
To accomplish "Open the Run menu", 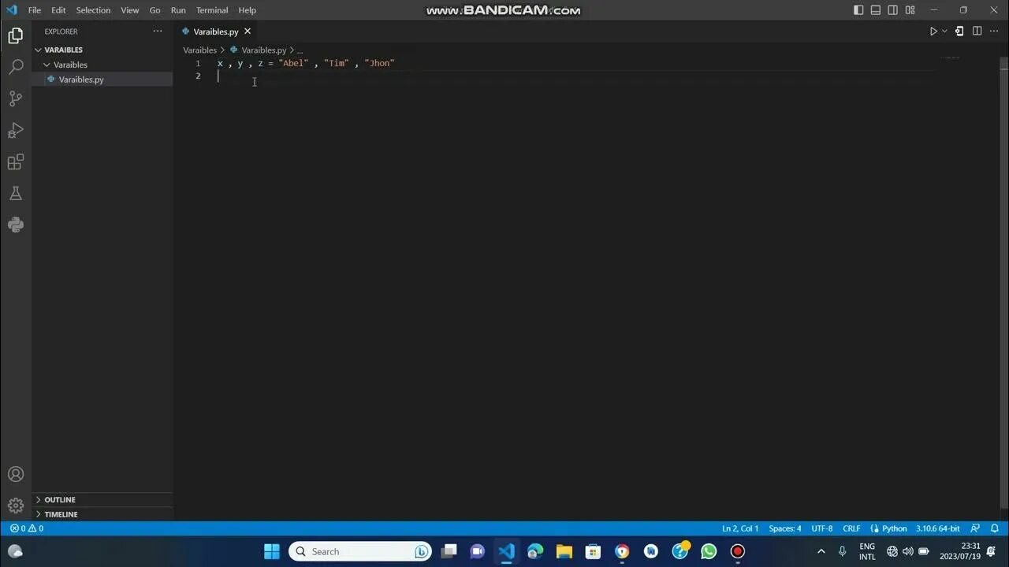I will 178,10.
